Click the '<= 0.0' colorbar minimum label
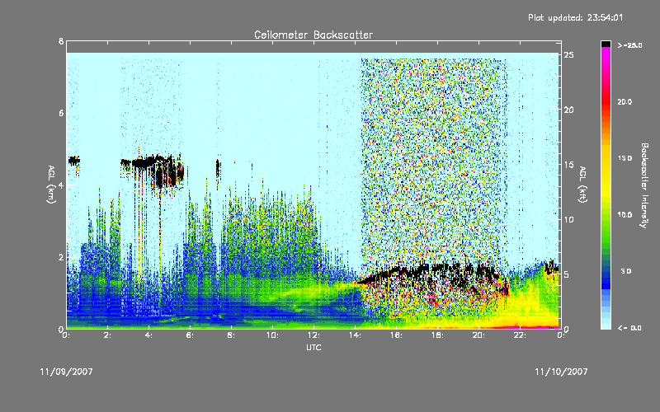This screenshot has height=412, width=660. coord(629,327)
